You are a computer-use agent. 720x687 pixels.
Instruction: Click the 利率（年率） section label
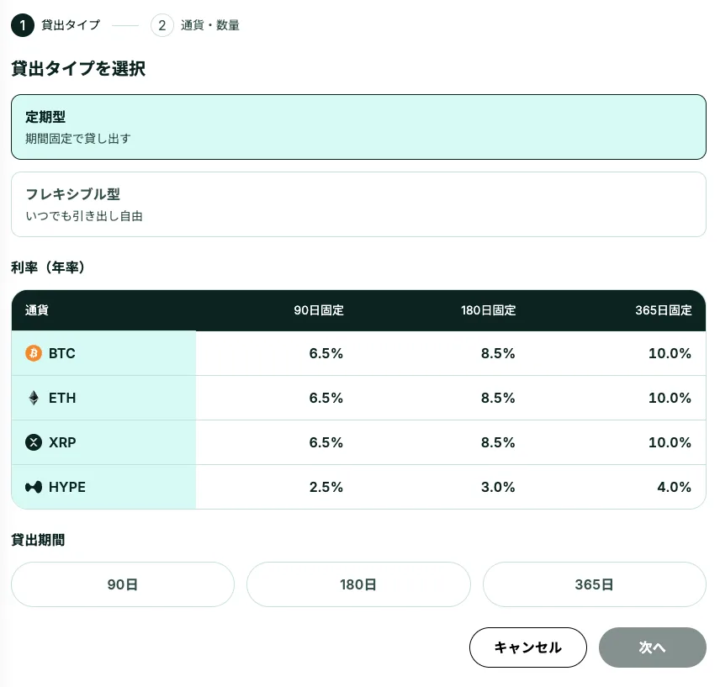[48, 267]
